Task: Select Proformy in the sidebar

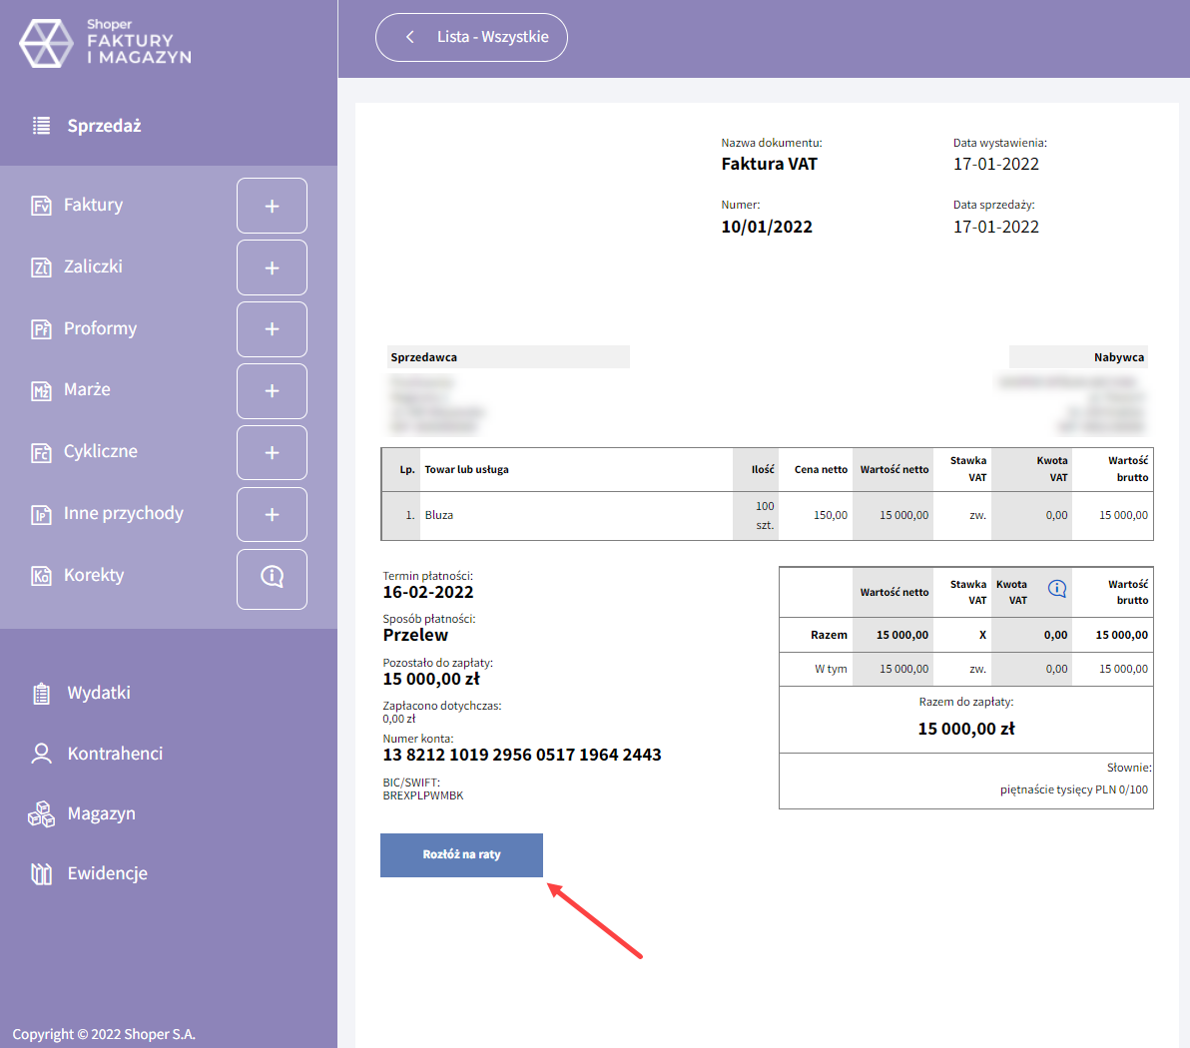Action: tap(100, 328)
